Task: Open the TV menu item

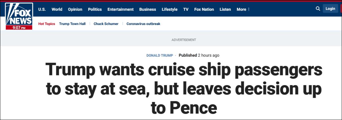Action: 186,9
